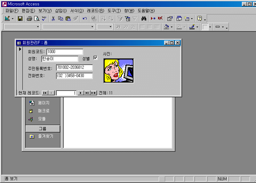
Task: Click the Line/Border Width button
Action: (x=205, y=27)
